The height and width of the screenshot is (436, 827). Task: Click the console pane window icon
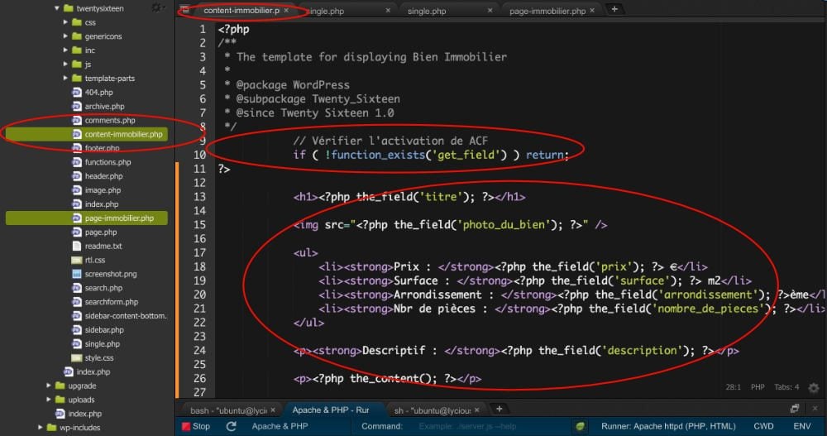[x=795, y=409]
